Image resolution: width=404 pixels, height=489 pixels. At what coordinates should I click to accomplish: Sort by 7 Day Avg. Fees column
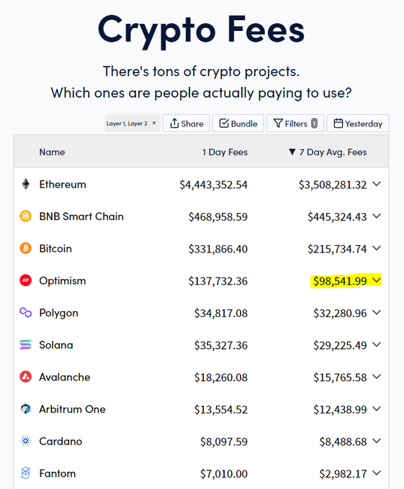328,152
